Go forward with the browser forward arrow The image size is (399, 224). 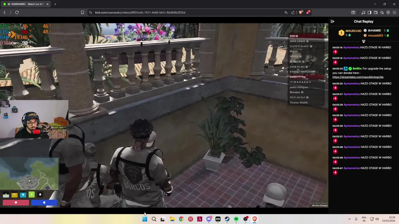point(11,12)
